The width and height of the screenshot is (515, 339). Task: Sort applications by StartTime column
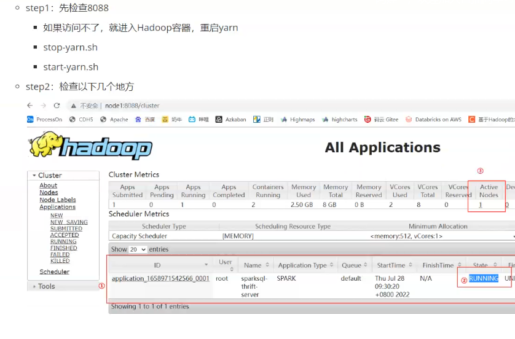[395, 265]
